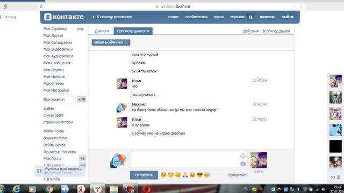
Task: Open the Действия menu
Action: (251, 31)
